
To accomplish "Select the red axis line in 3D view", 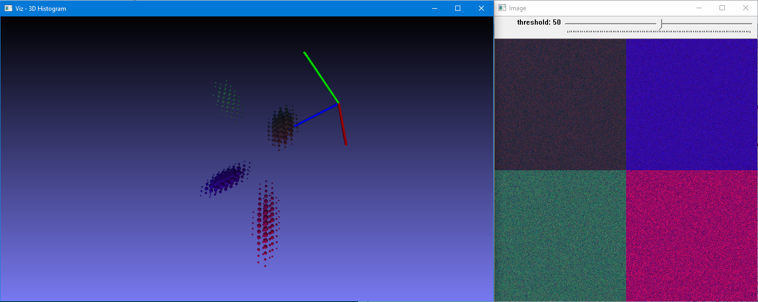I will pyautogui.click(x=342, y=124).
